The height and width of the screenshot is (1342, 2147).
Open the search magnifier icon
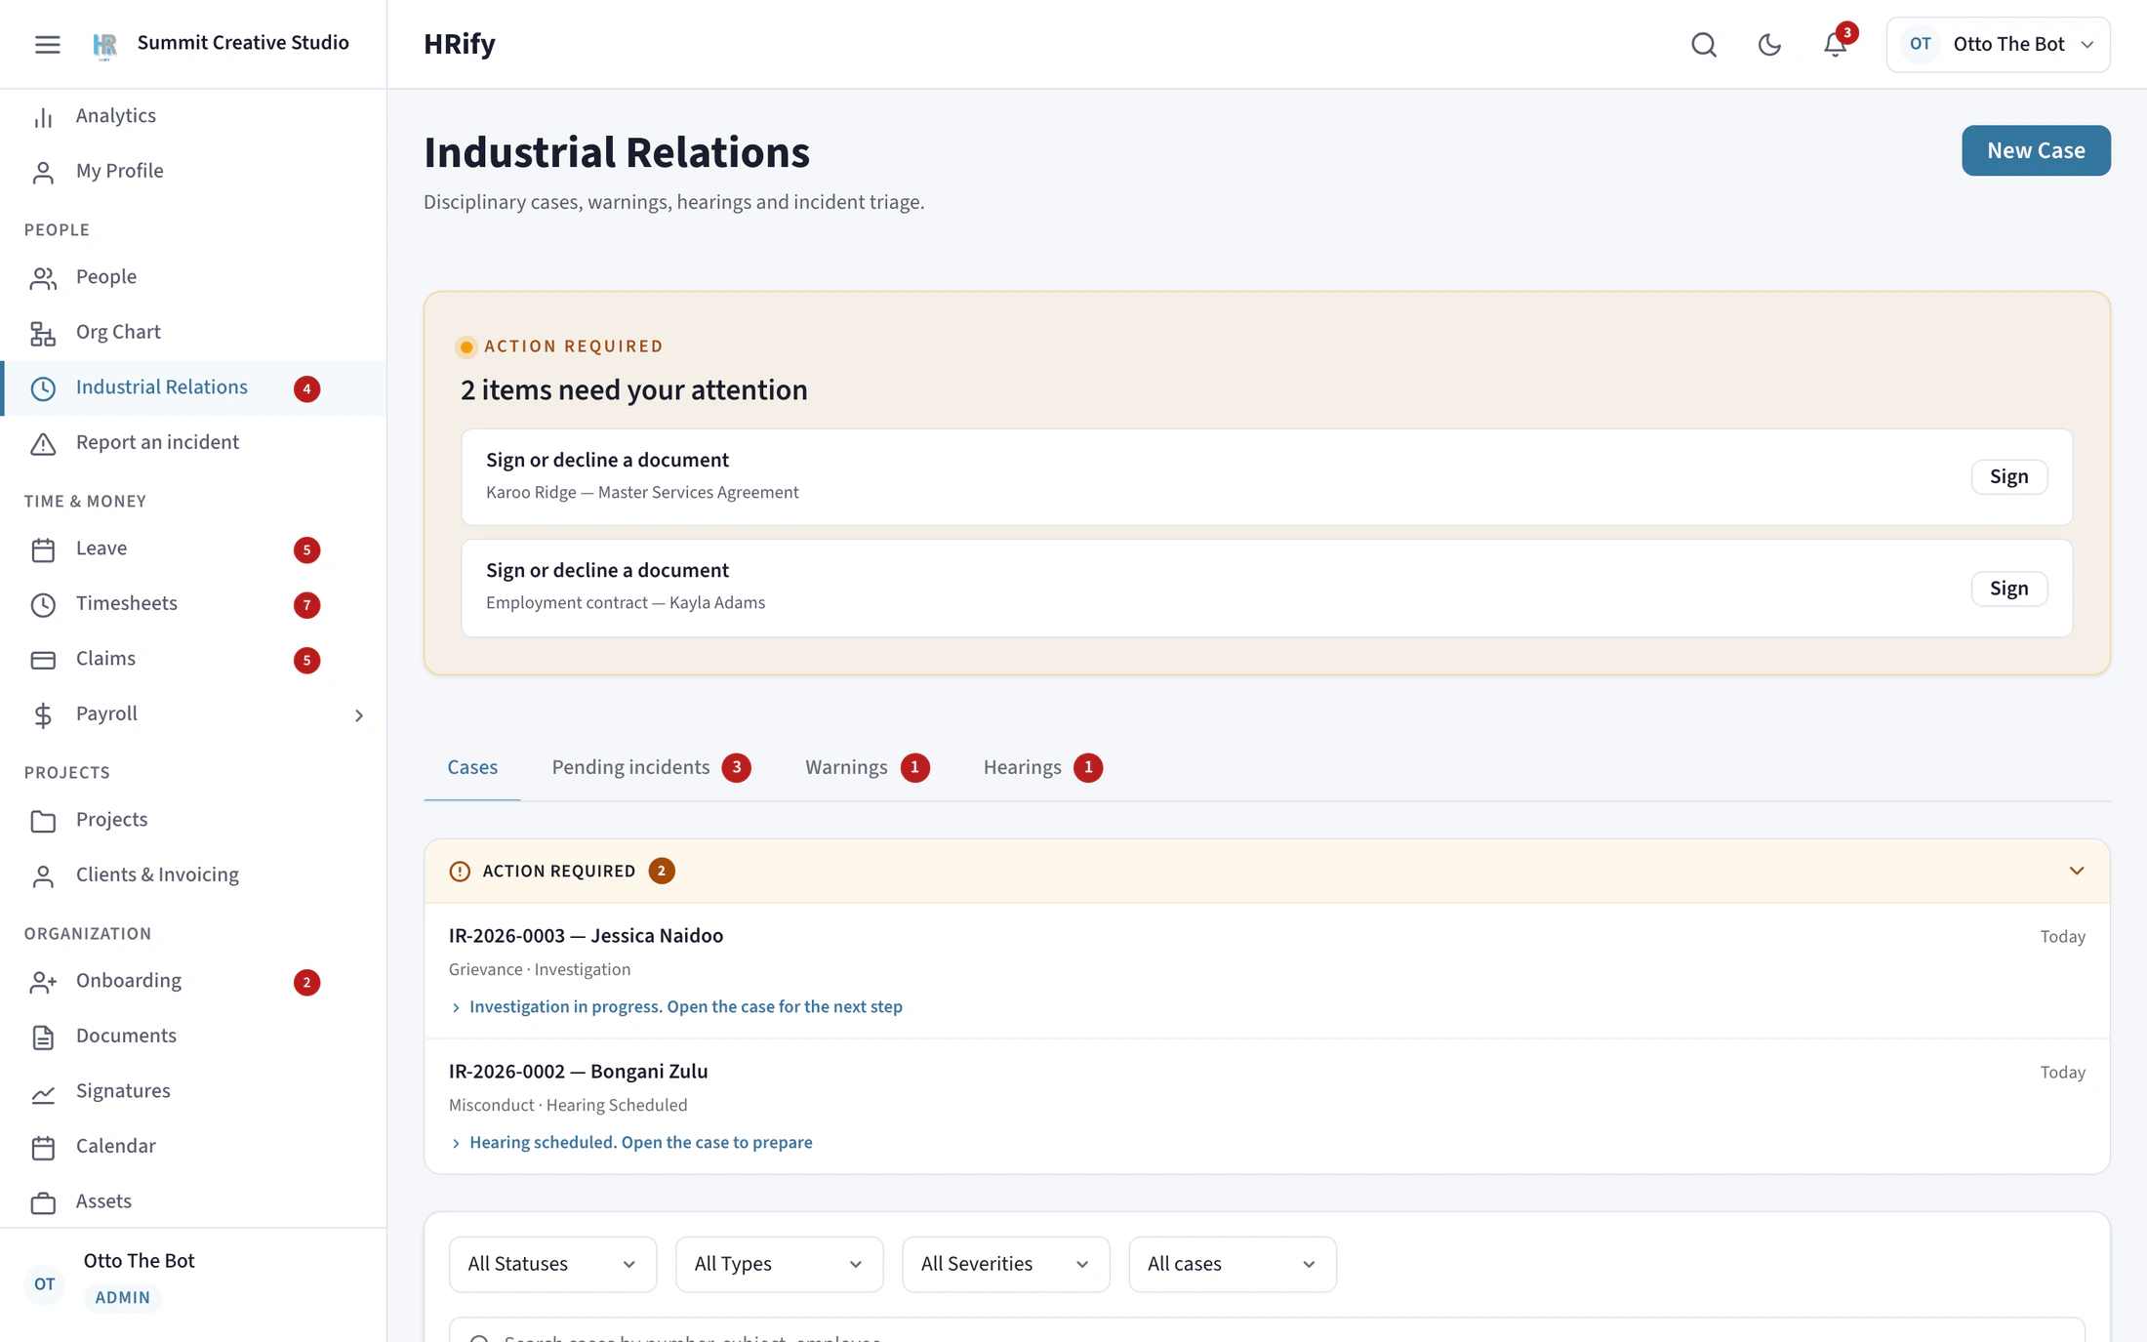click(x=1703, y=44)
